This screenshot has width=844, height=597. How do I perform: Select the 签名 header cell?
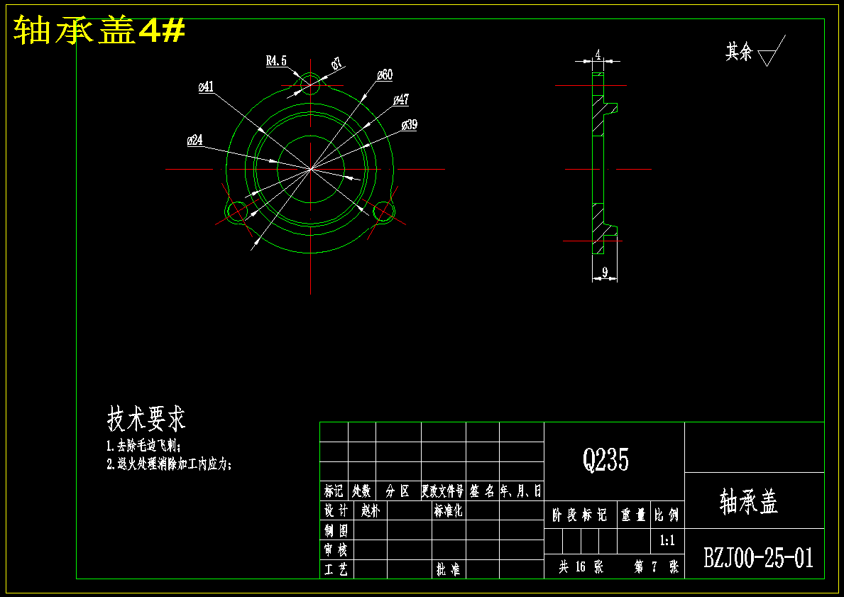point(482,491)
